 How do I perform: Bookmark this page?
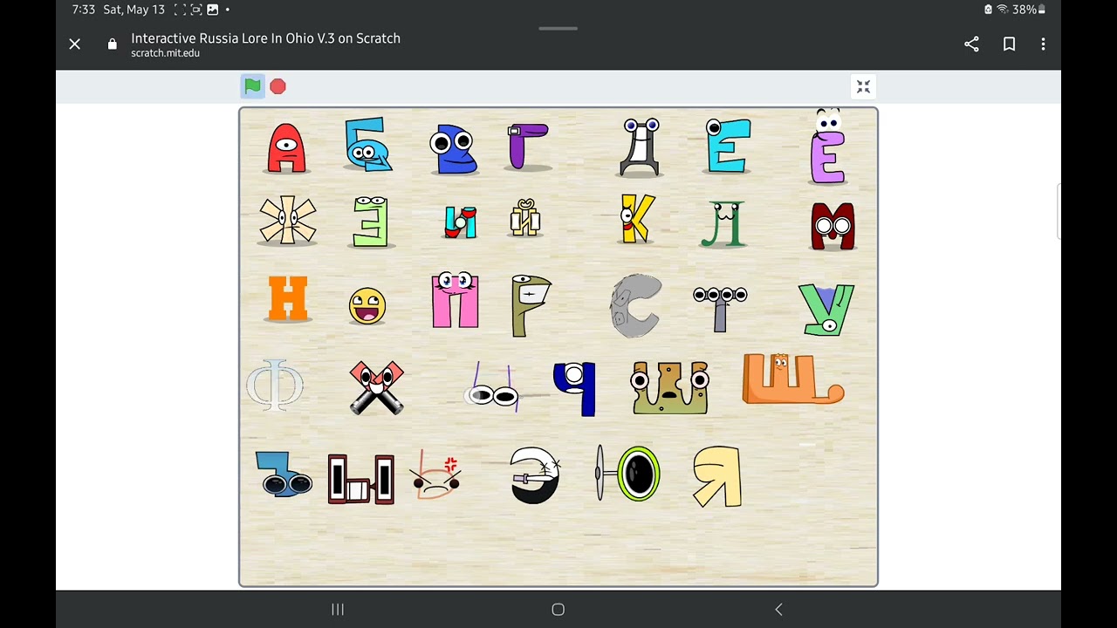pyautogui.click(x=1009, y=44)
